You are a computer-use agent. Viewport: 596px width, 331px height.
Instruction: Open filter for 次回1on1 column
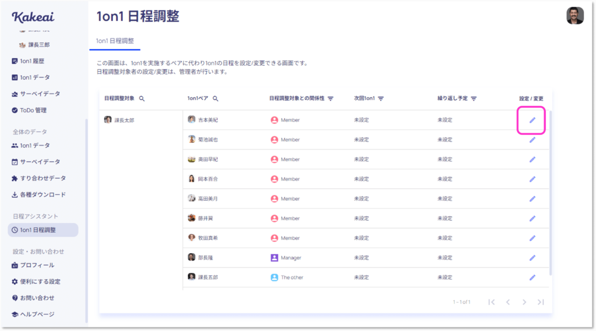[x=381, y=99]
